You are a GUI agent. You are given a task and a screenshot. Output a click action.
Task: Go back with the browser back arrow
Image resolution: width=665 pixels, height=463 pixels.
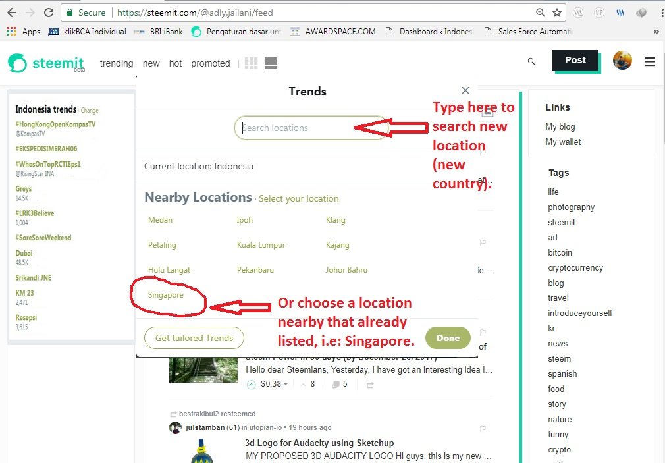pos(12,13)
